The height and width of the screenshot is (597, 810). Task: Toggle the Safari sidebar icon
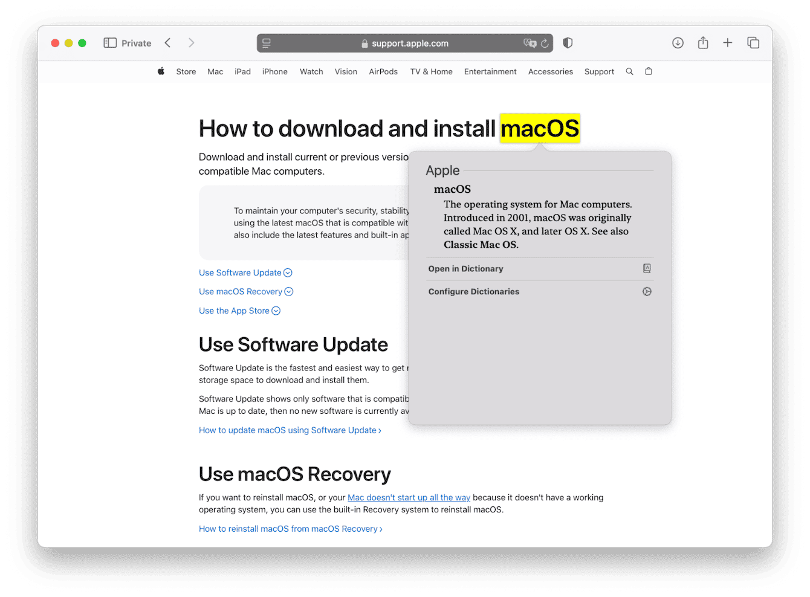(x=109, y=43)
